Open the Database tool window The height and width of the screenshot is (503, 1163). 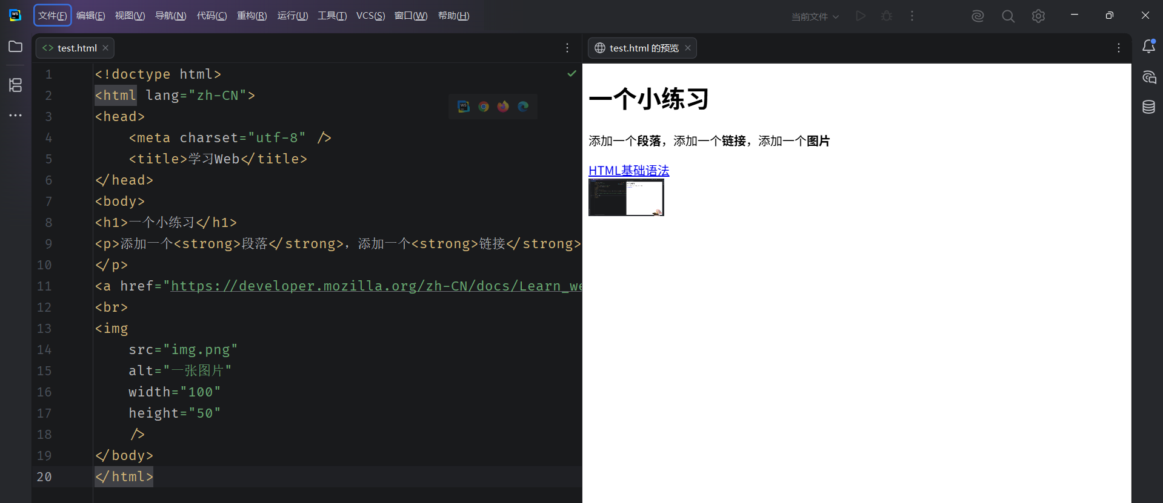[x=1148, y=107]
